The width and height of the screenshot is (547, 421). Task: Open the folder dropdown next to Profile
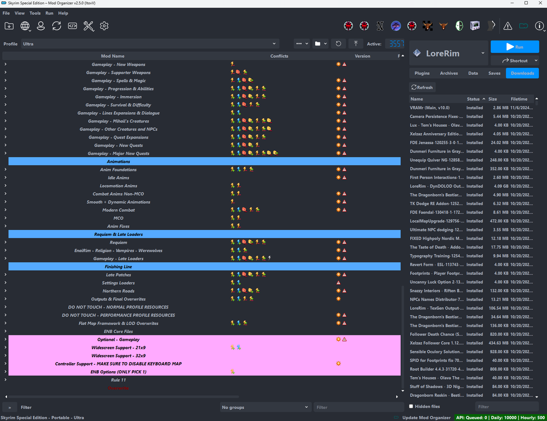(x=321, y=44)
